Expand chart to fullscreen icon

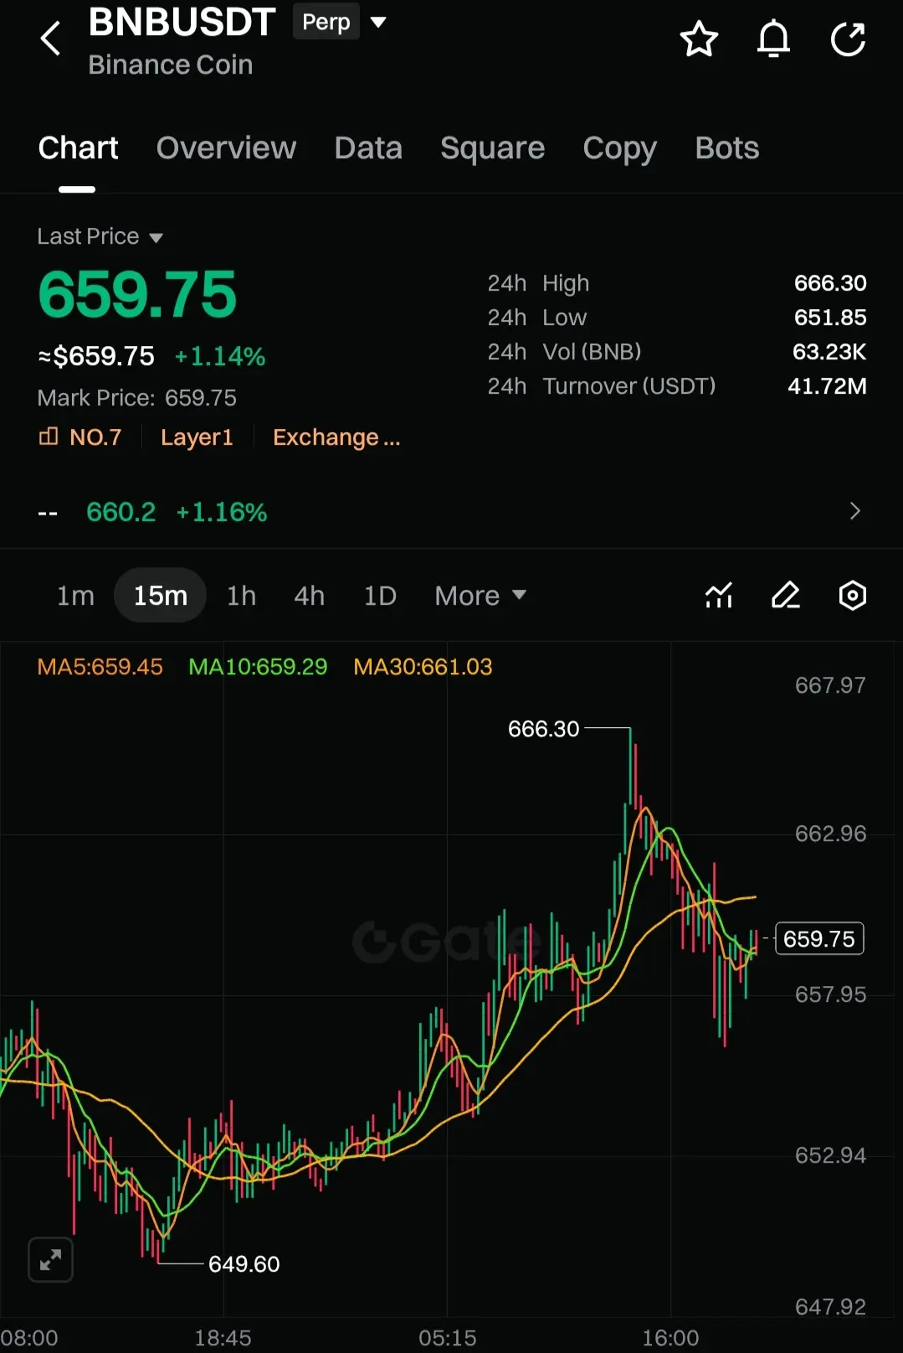pyautogui.click(x=50, y=1260)
